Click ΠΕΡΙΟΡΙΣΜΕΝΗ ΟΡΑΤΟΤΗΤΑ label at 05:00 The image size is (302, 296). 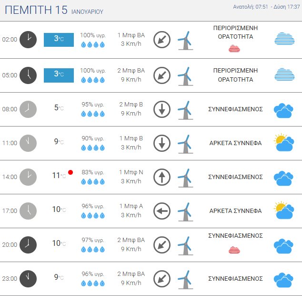[x=235, y=75]
